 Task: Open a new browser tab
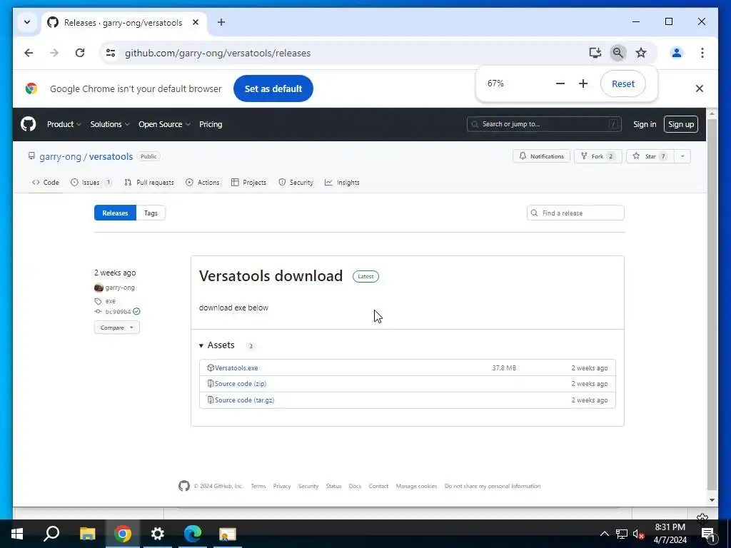221,22
